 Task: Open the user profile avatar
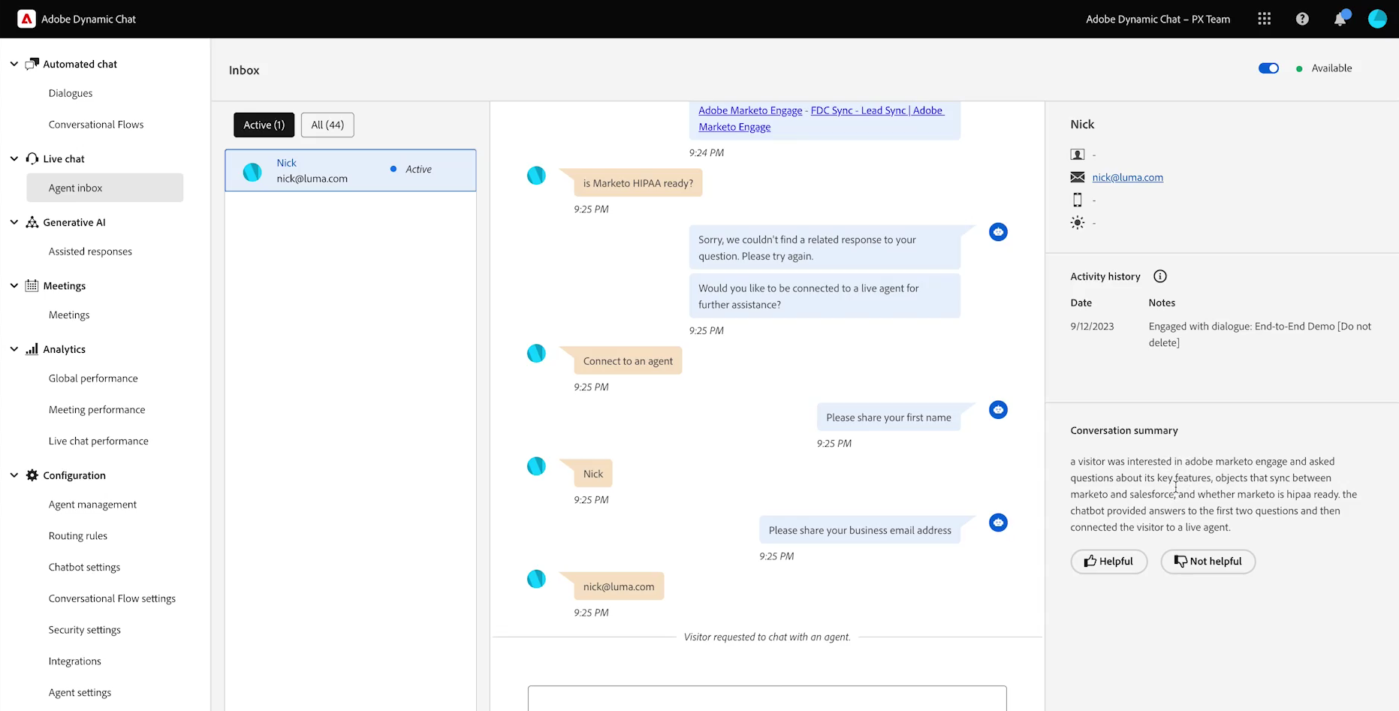tap(1377, 19)
